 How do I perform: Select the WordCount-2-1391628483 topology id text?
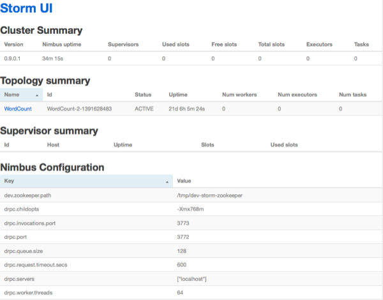tap(80, 109)
